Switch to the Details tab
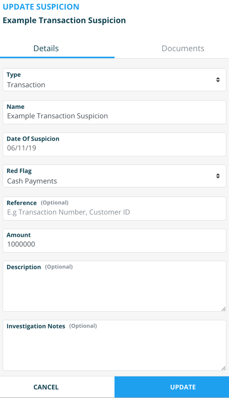229x398 pixels. 46,49
